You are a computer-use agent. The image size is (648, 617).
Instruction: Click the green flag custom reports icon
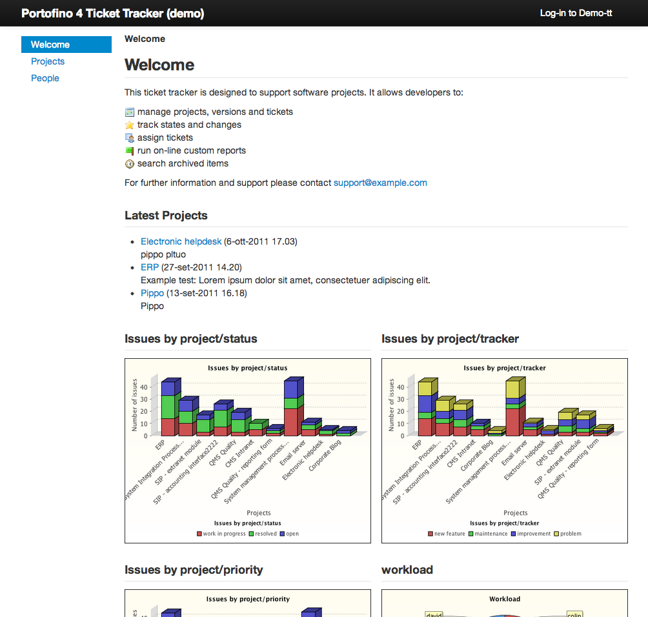[x=128, y=150]
